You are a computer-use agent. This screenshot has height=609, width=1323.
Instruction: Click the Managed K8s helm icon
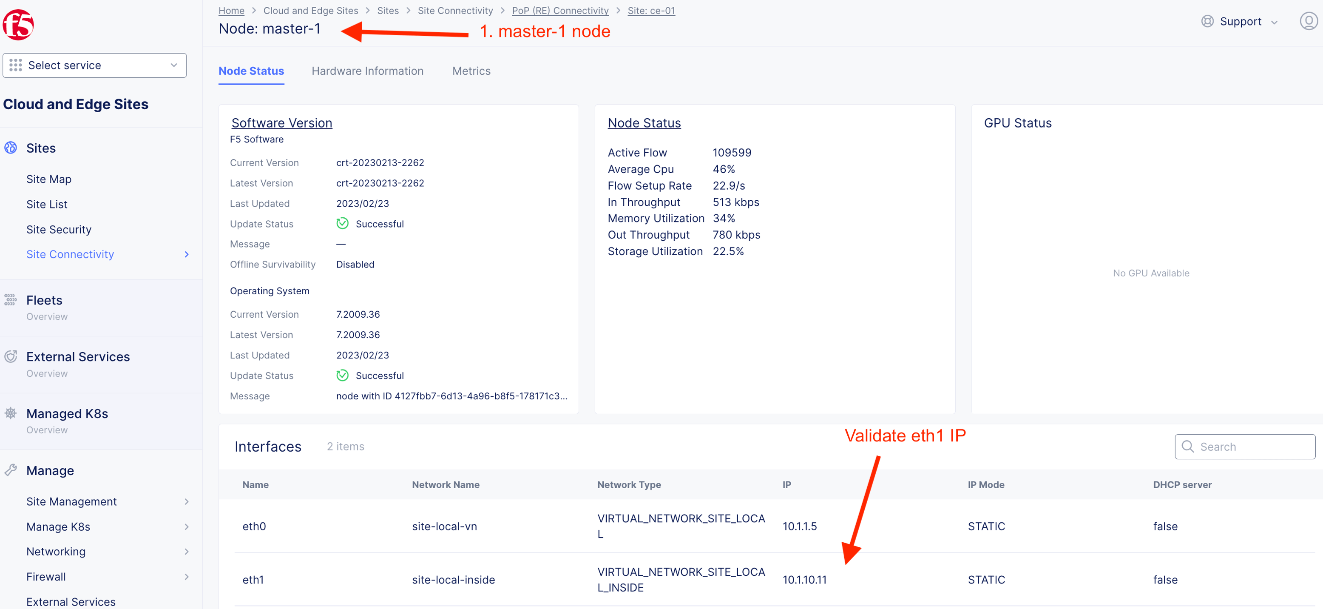tap(11, 413)
